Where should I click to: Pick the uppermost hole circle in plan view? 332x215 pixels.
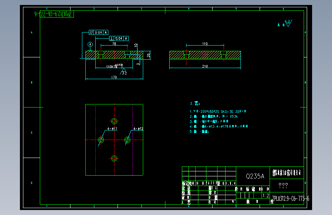[114, 121]
